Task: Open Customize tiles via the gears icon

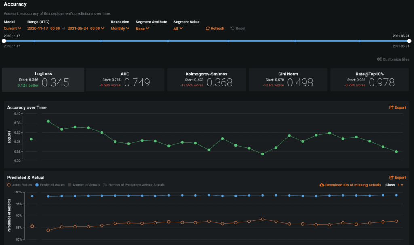Action: click(379, 59)
